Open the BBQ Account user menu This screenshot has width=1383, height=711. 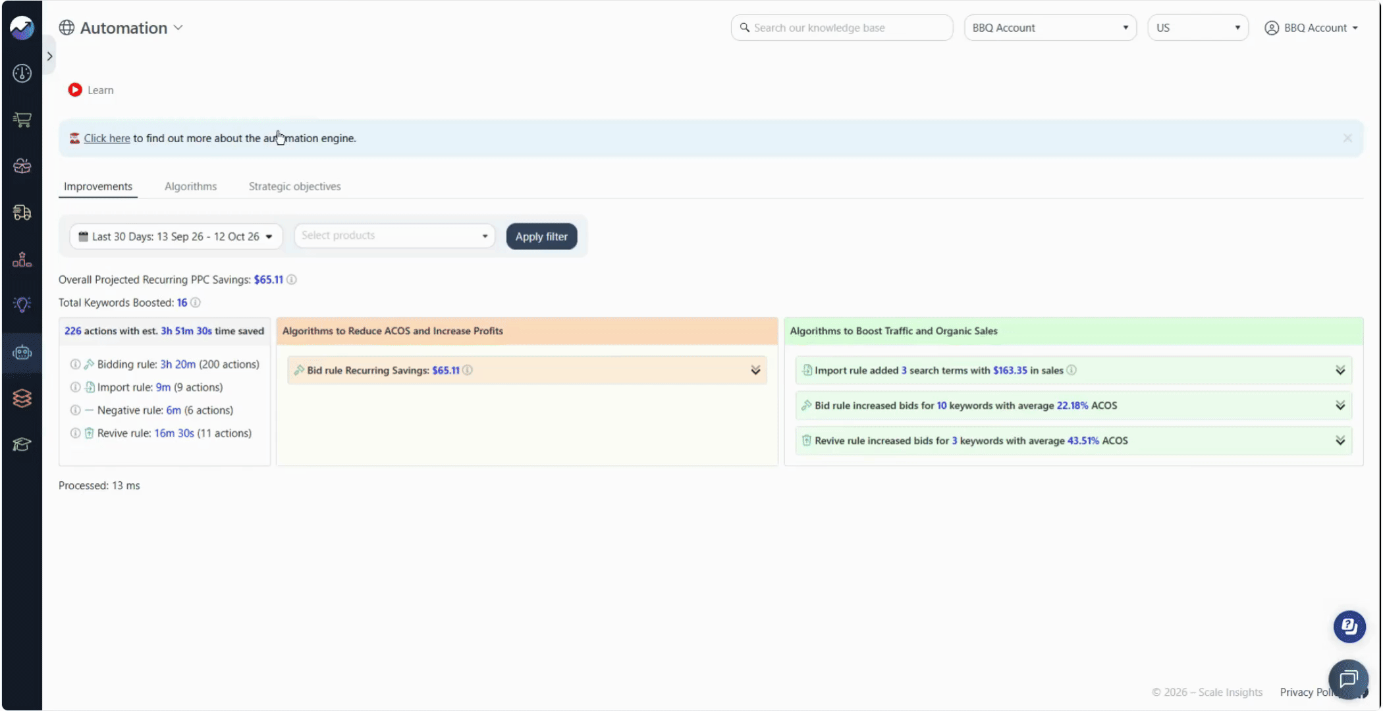click(x=1311, y=28)
